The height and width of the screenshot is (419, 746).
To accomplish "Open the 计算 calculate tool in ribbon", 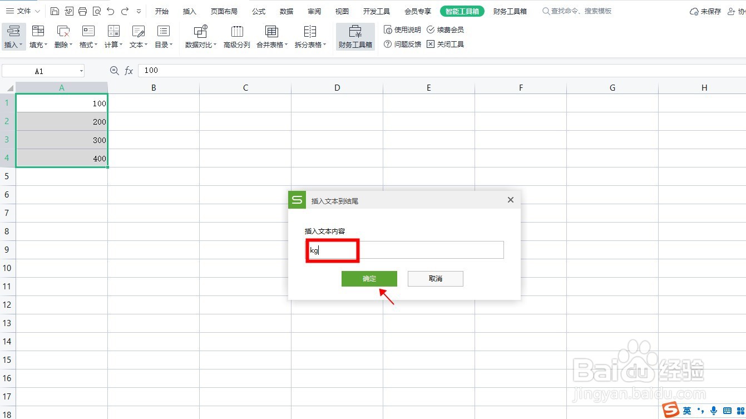I will 113,37.
